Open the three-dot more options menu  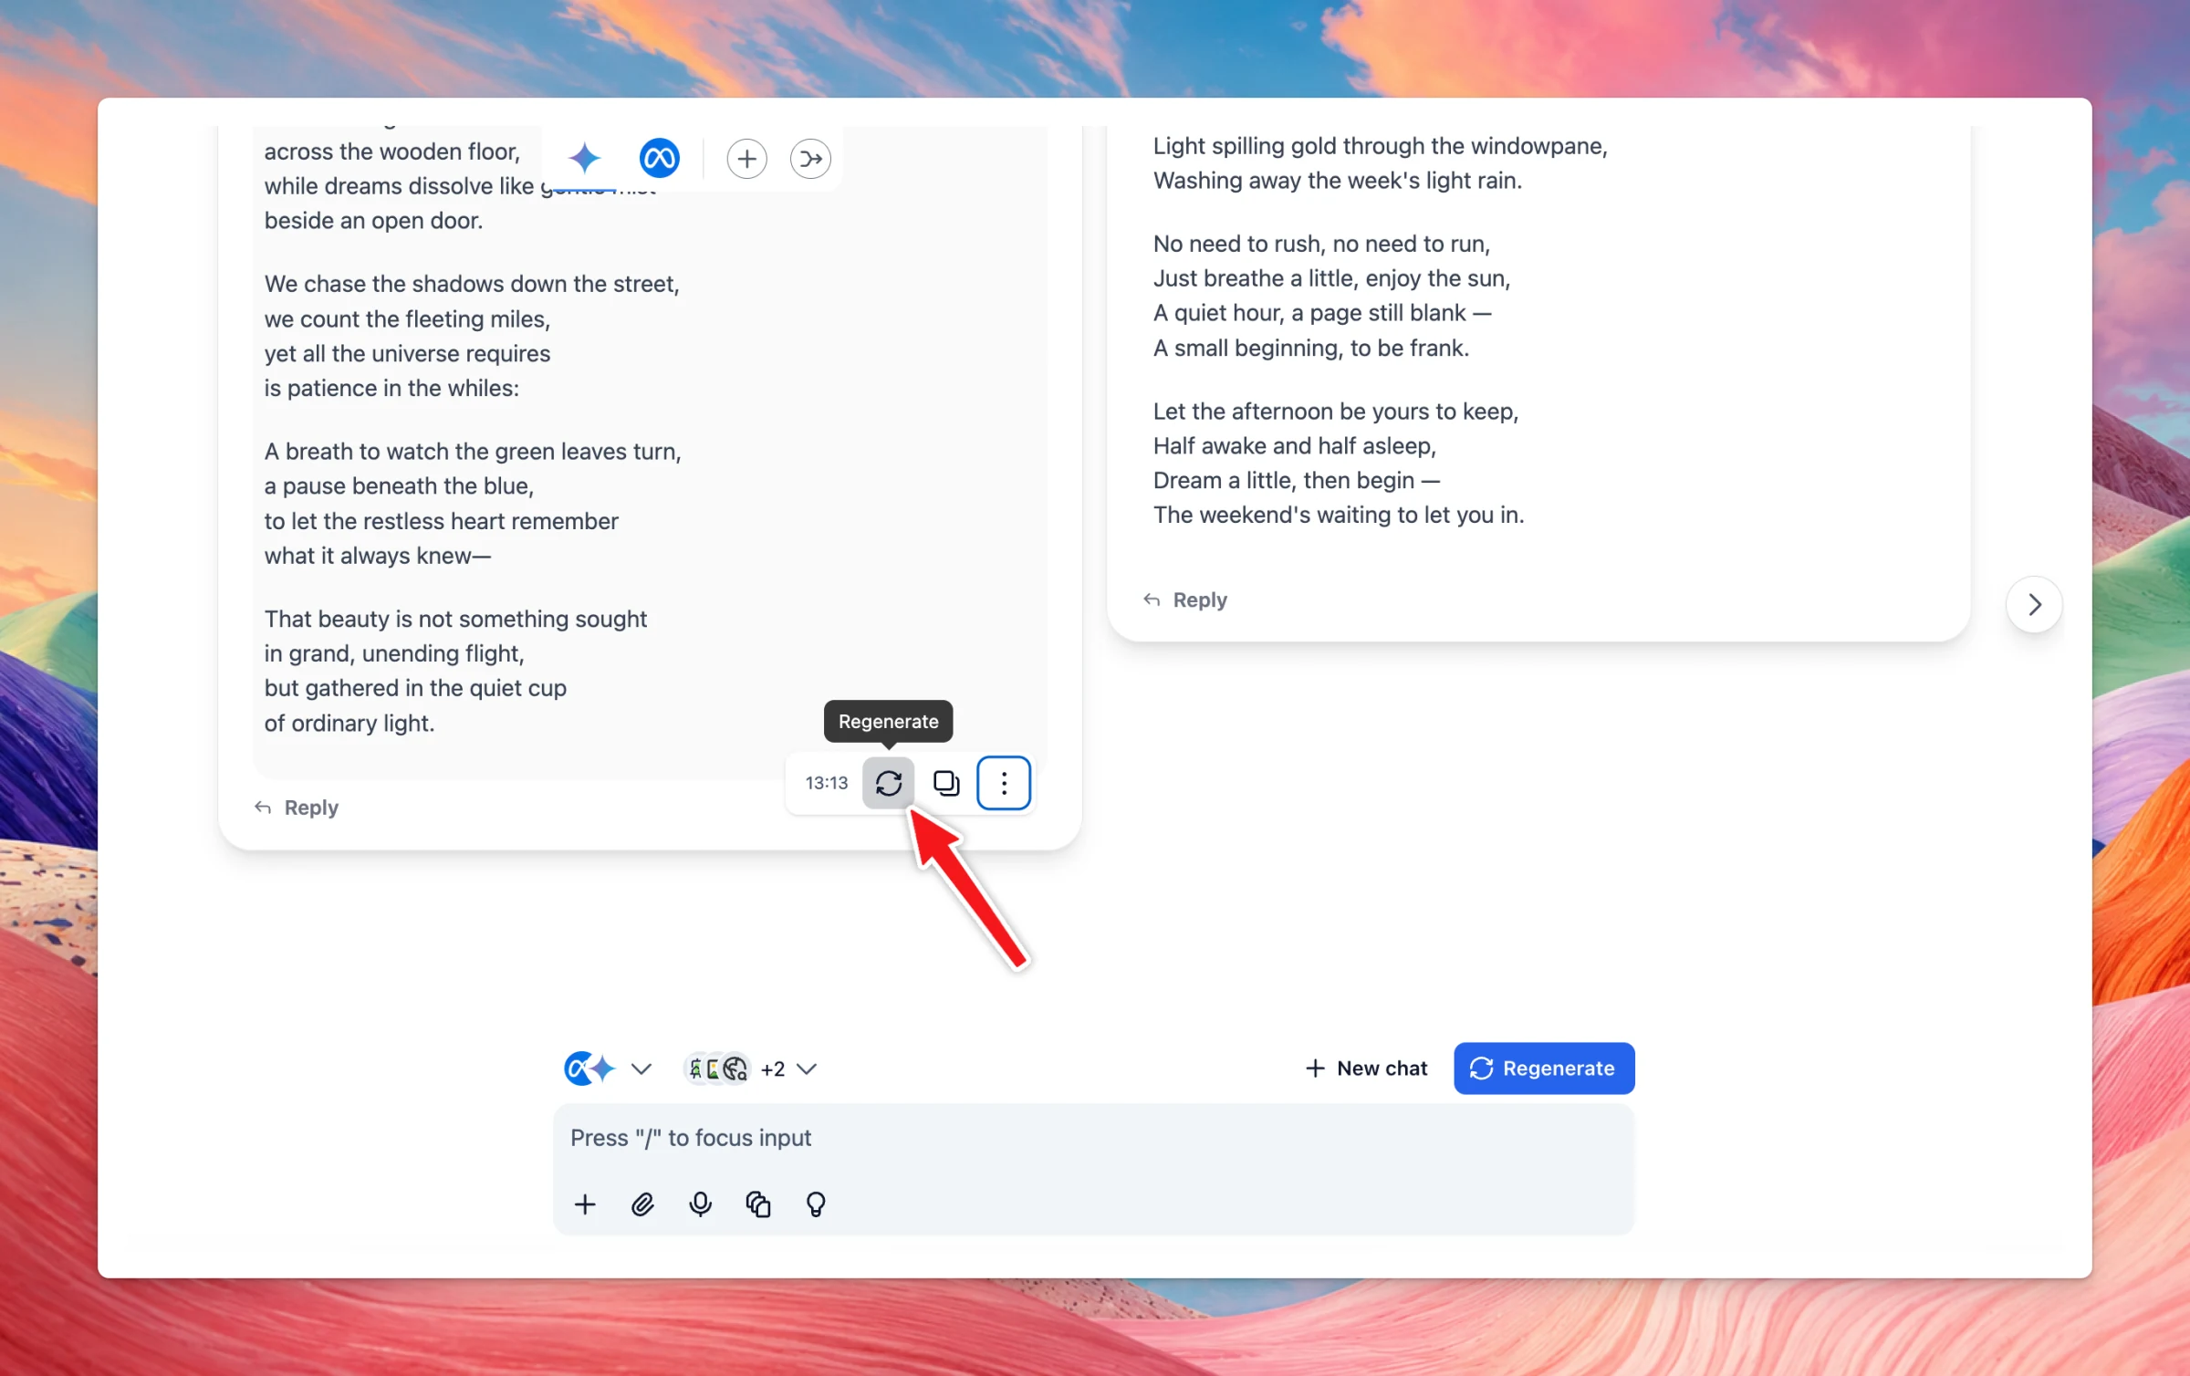coord(1004,783)
